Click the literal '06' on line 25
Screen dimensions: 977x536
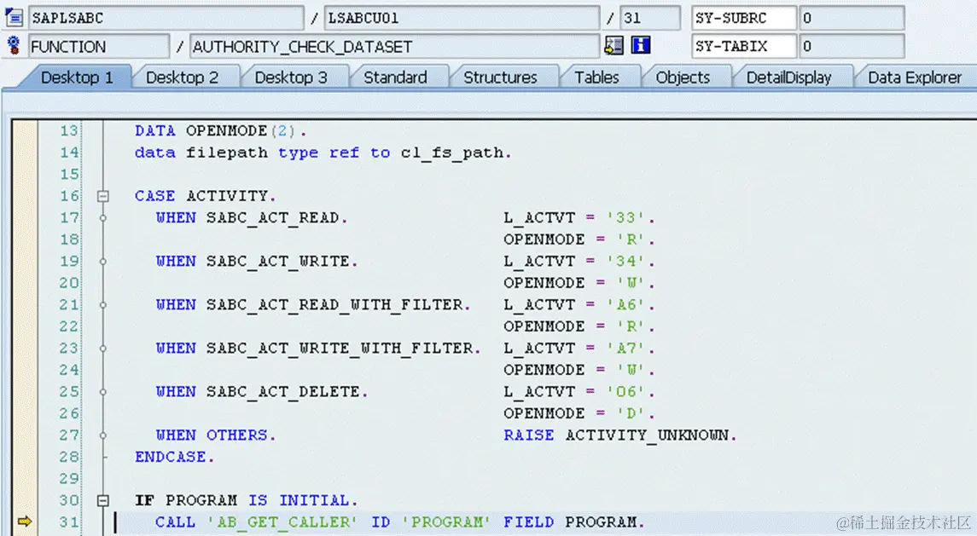coord(626,392)
